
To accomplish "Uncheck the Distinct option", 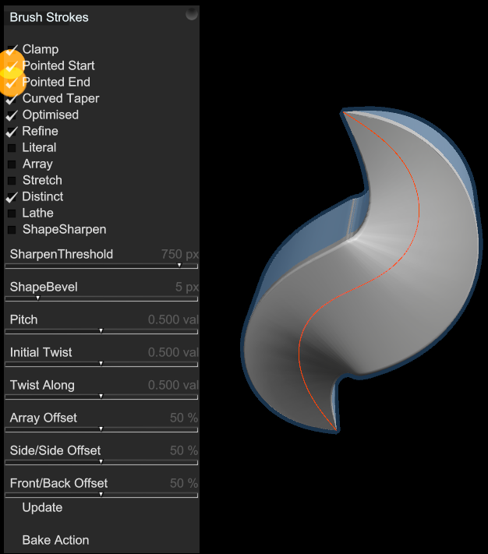I will tap(12, 197).
